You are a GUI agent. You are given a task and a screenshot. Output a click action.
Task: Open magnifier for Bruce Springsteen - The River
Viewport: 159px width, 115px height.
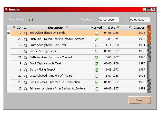(26, 45)
